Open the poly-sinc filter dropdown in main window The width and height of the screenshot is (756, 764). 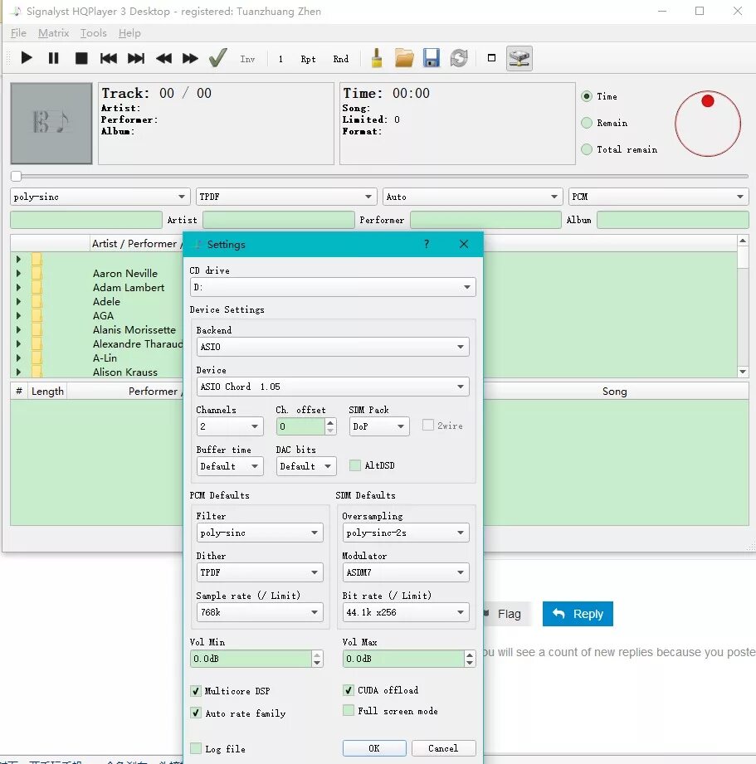point(100,197)
